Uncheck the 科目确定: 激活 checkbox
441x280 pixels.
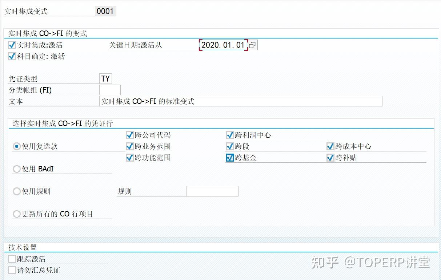pyautogui.click(x=12, y=56)
